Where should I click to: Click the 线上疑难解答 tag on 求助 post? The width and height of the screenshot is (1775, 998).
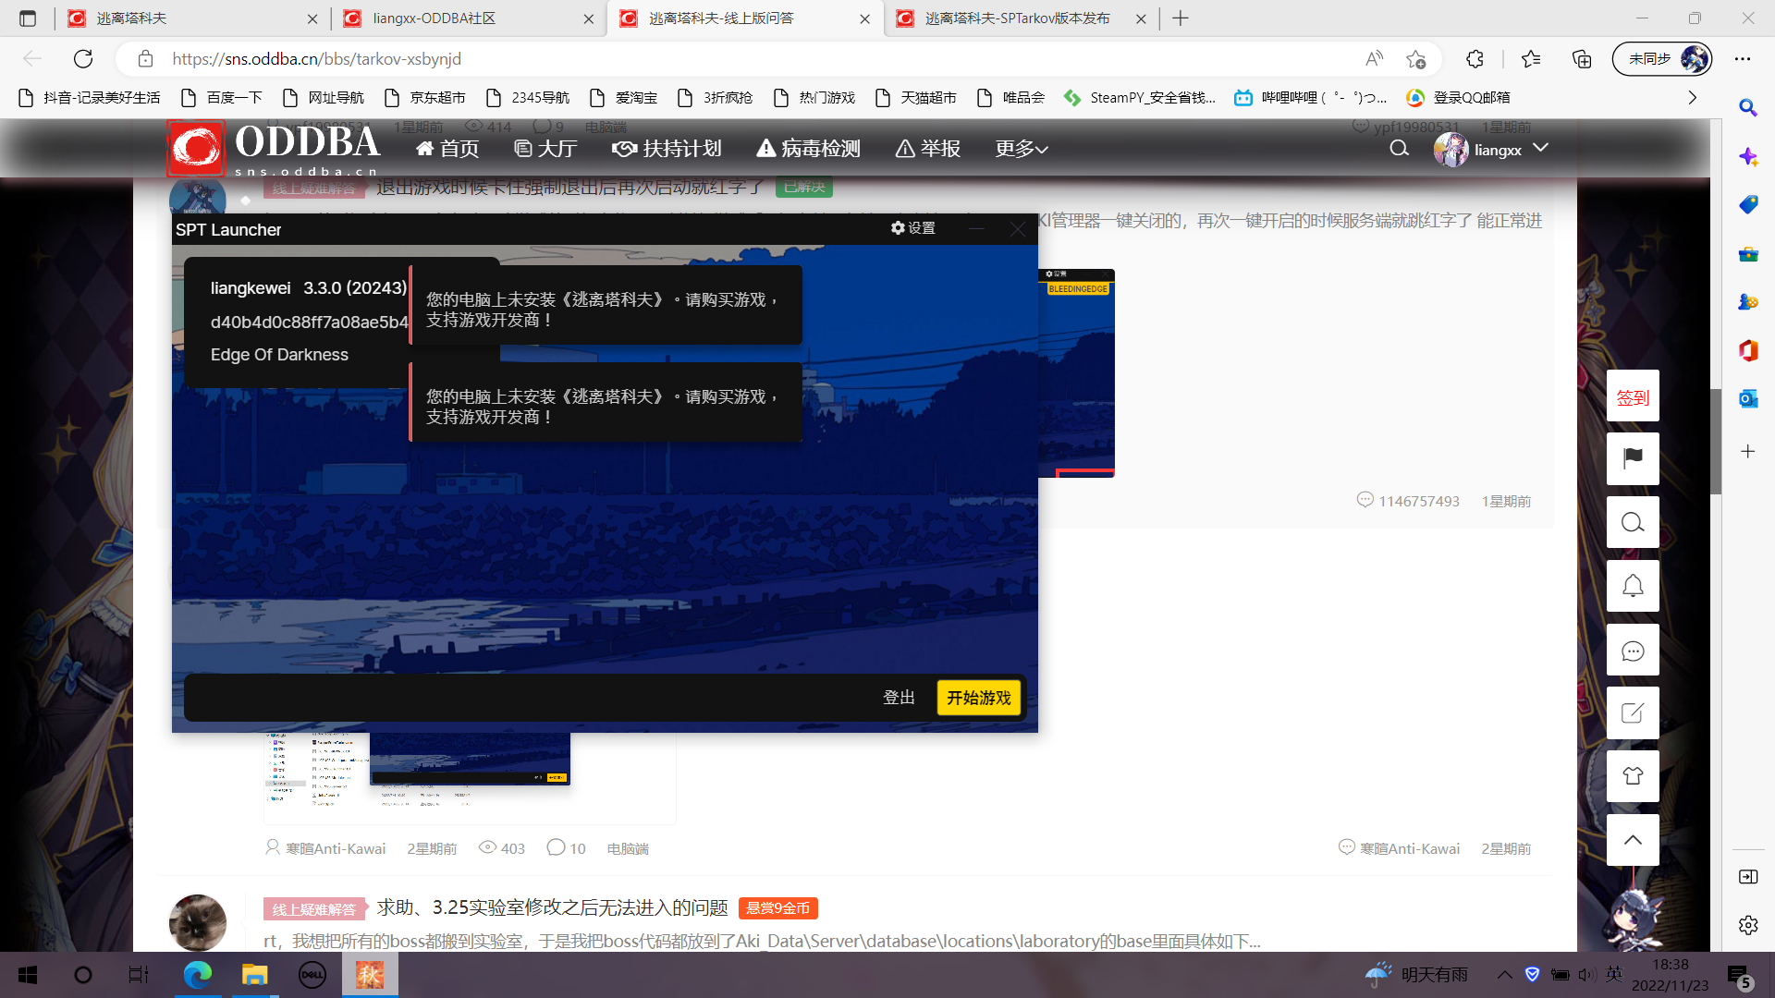click(x=314, y=908)
